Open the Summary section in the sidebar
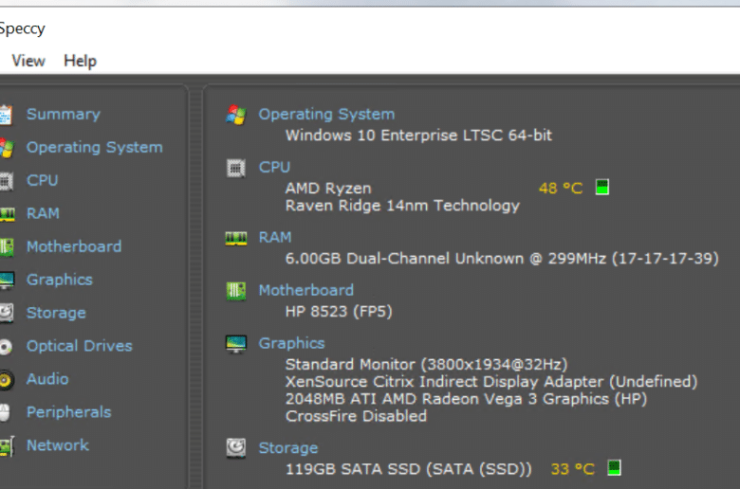740x489 pixels. (64, 114)
